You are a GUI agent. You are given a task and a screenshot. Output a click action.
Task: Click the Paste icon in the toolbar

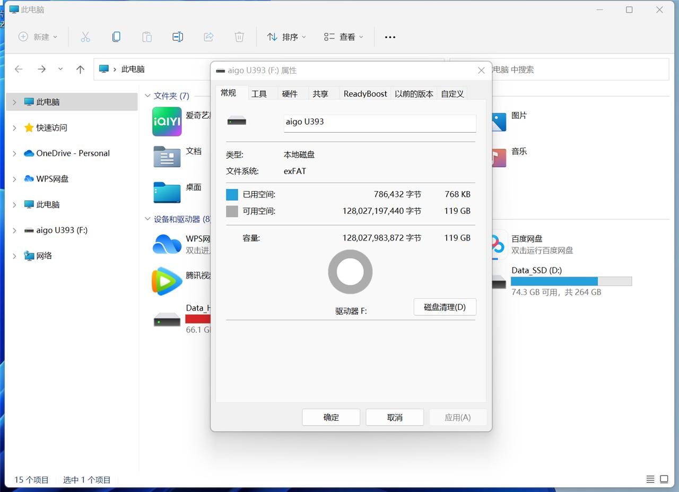pyautogui.click(x=147, y=37)
